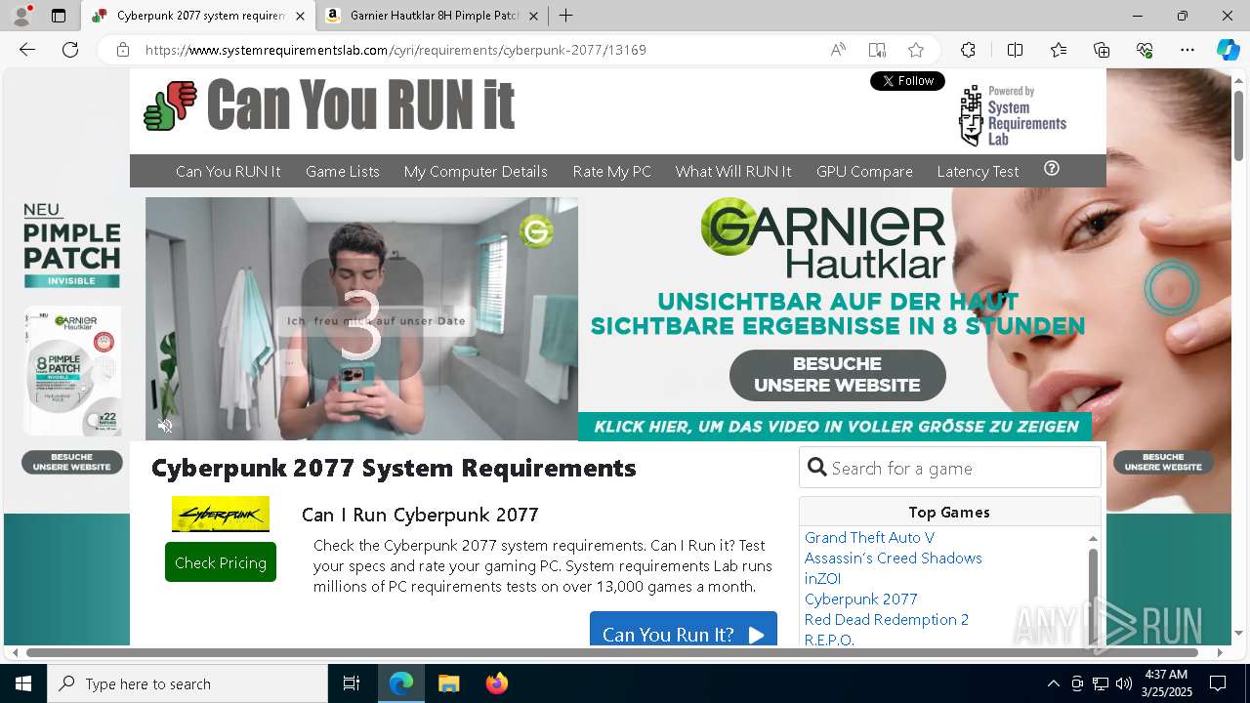The height and width of the screenshot is (703, 1250).
Task: Open File Explorer from taskbar
Action: click(448, 683)
